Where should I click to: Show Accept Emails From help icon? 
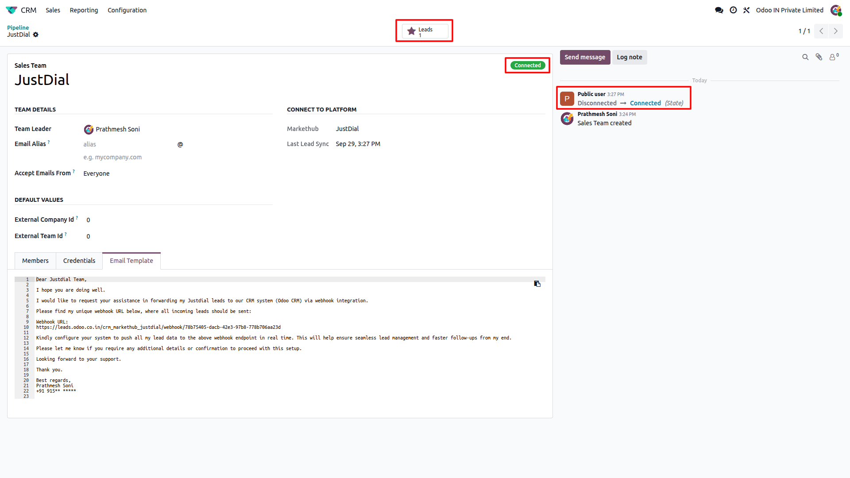[x=73, y=171]
